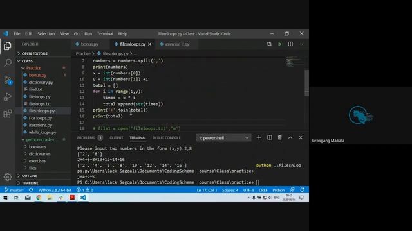The width and height of the screenshot is (412, 231).
Task: Click Ln 17, Col 1 indicator
Action: click(x=207, y=190)
